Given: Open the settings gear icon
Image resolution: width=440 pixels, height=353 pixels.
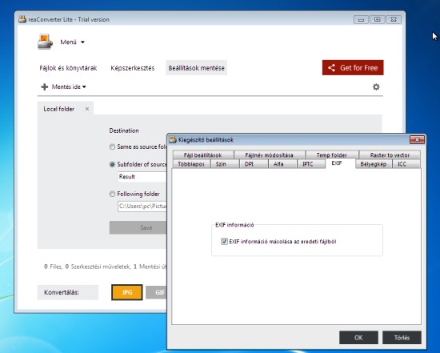Looking at the screenshot, I should point(376,86).
